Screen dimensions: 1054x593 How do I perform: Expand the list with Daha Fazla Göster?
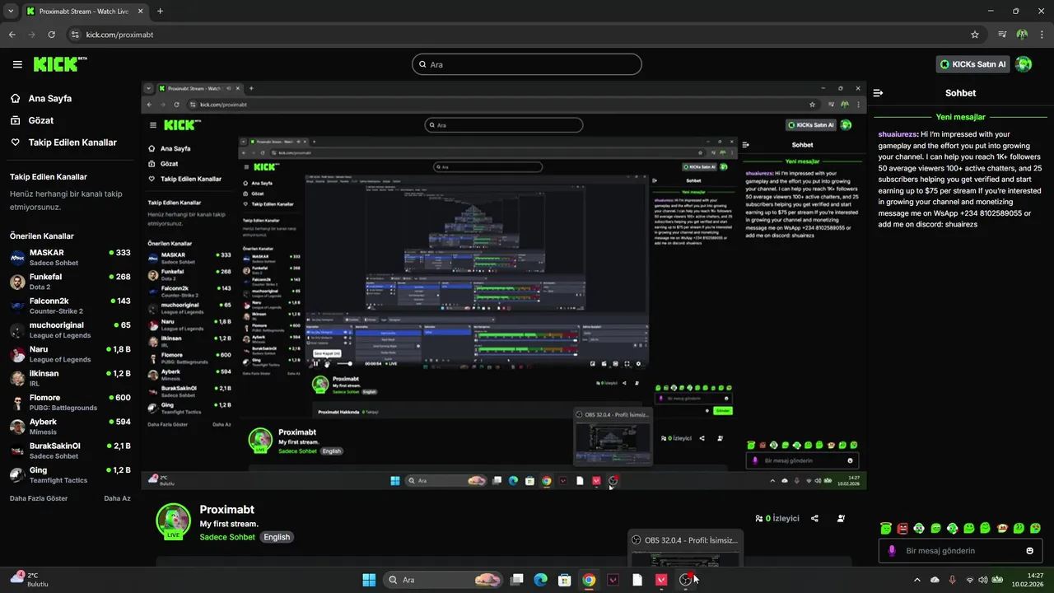pyautogui.click(x=39, y=498)
